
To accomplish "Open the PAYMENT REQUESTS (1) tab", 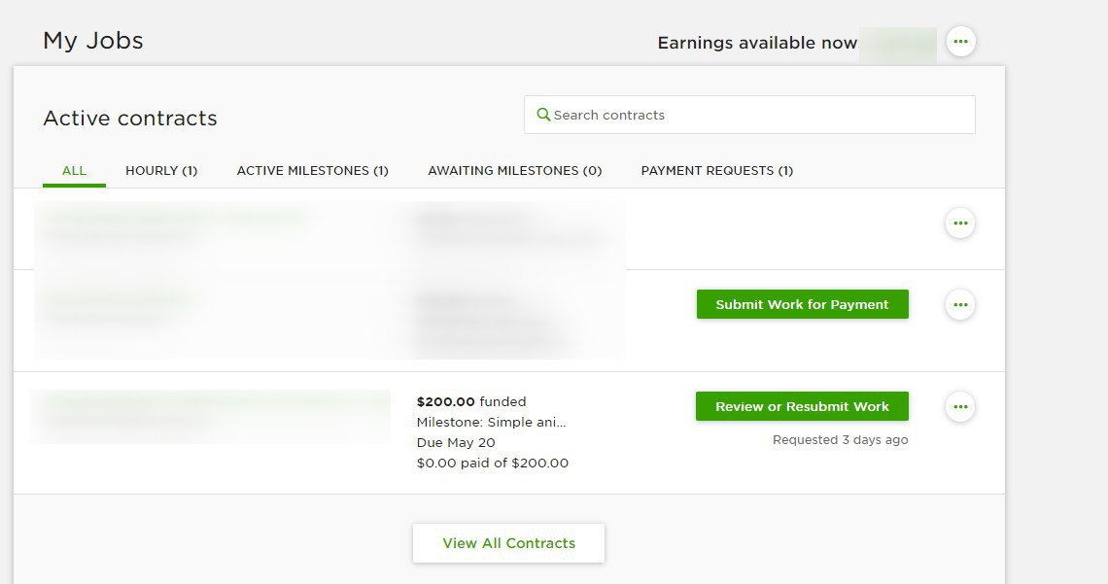I will pyautogui.click(x=716, y=171).
